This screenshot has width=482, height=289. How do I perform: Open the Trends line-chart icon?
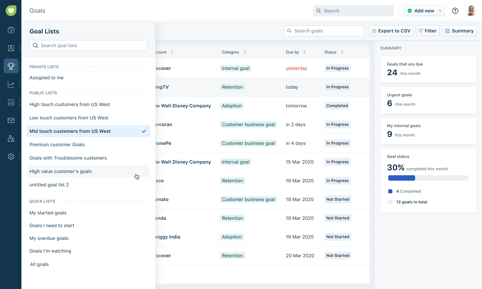click(11, 84)
